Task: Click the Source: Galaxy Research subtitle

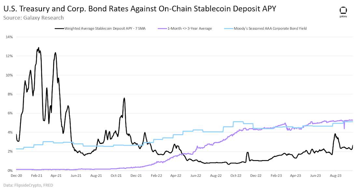Action: pos(34,18)
